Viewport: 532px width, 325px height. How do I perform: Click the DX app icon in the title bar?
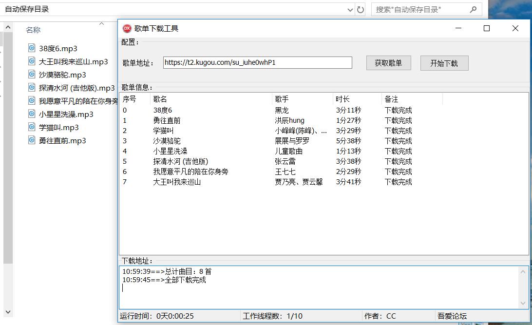tap(127, 28)
